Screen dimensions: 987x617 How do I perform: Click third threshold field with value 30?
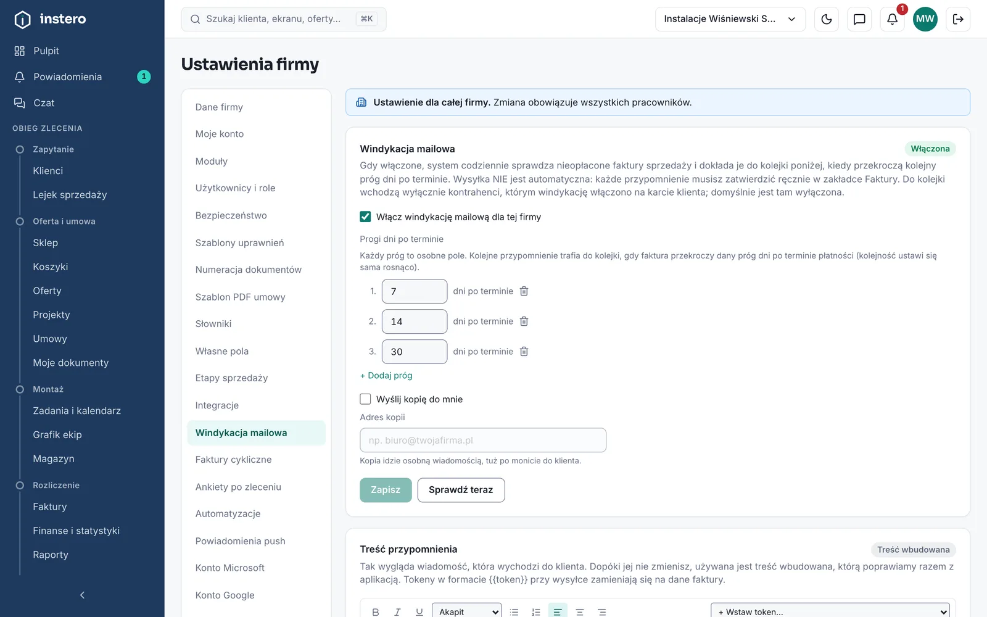coord(415,352)
